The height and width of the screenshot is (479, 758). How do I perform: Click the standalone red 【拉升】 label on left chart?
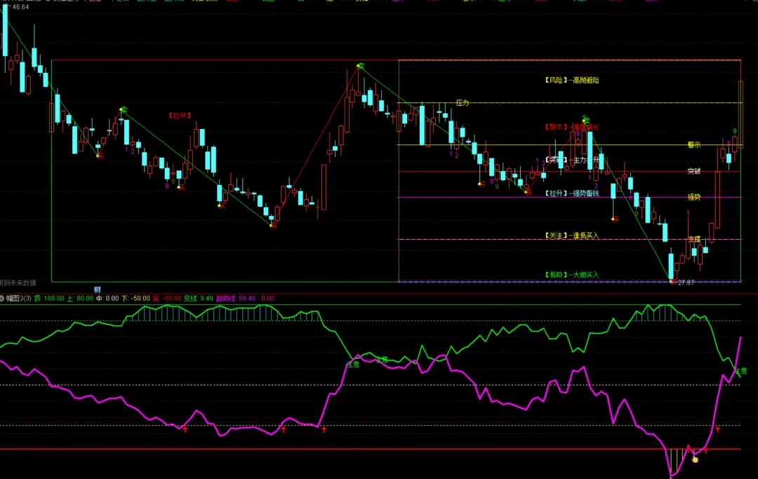click(180, 116)
